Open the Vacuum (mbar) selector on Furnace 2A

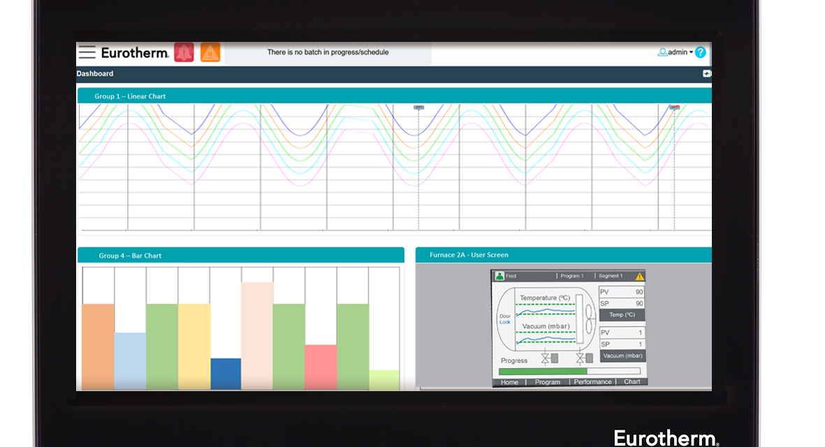point(622,356)
